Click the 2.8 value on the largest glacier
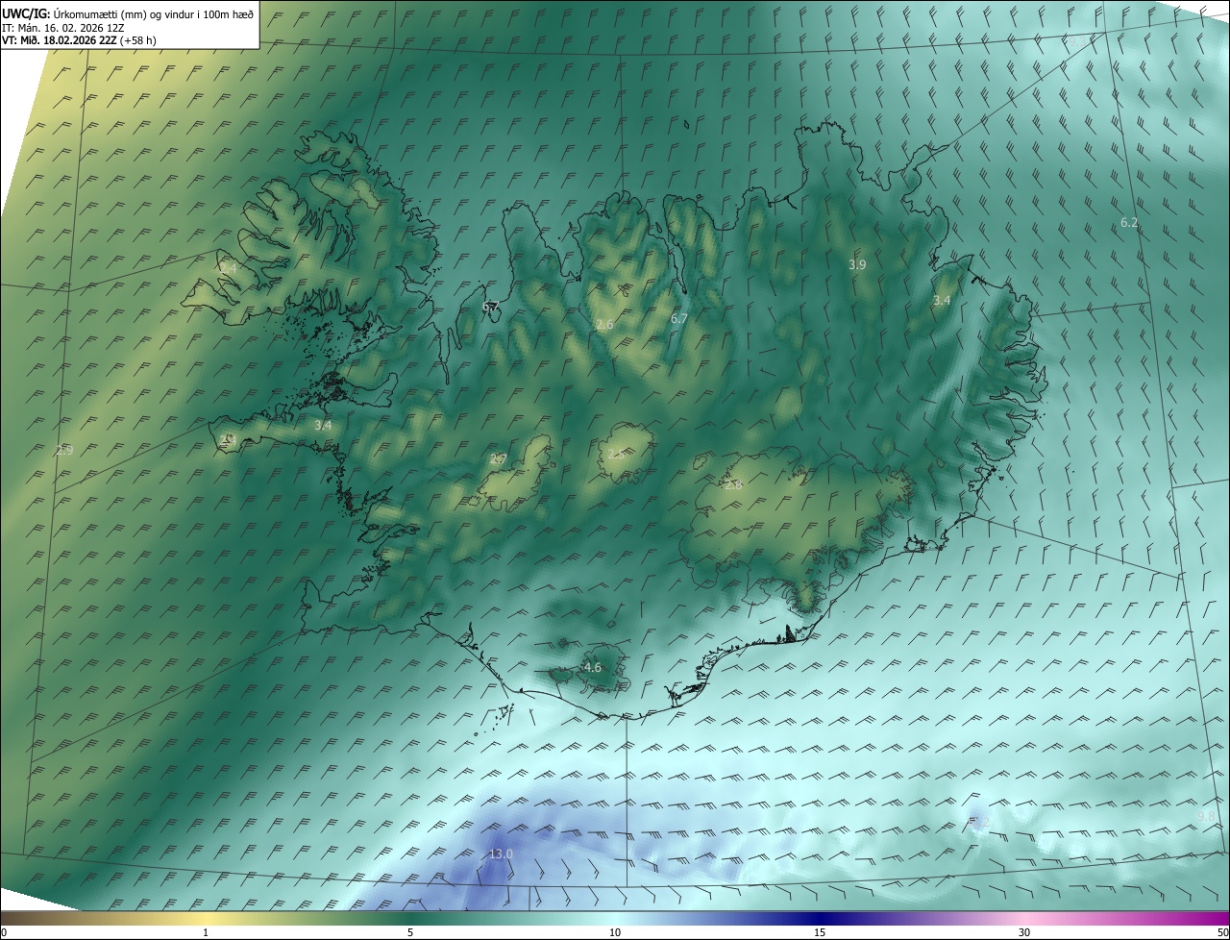1230x940 pixels. click(733, 485)
